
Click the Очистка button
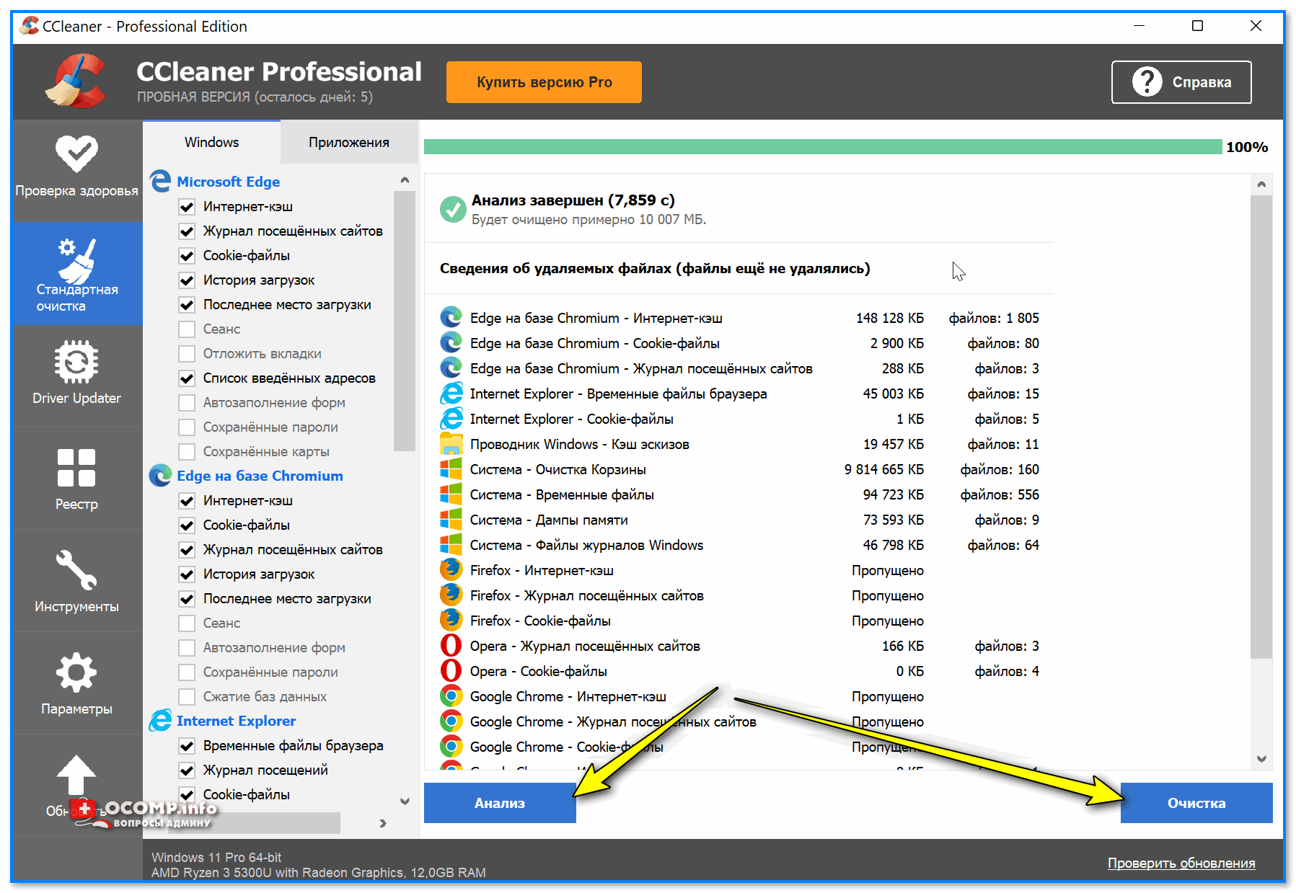pyautogui.click(x=1196, y=803)
